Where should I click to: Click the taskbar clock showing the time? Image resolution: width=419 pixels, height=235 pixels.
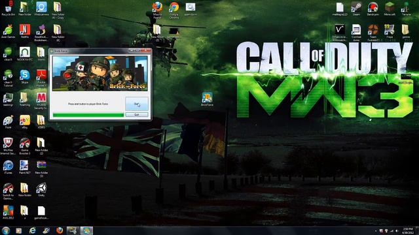pos(408,230)
